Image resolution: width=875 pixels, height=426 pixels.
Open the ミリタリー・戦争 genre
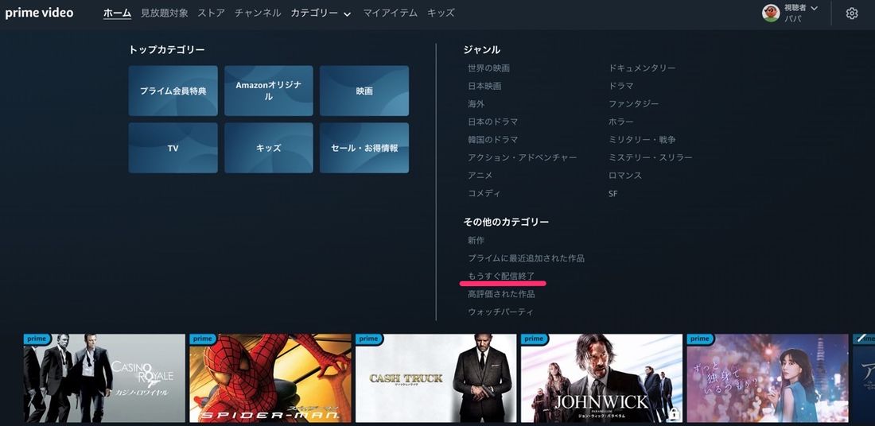click(x=642, y=139)
